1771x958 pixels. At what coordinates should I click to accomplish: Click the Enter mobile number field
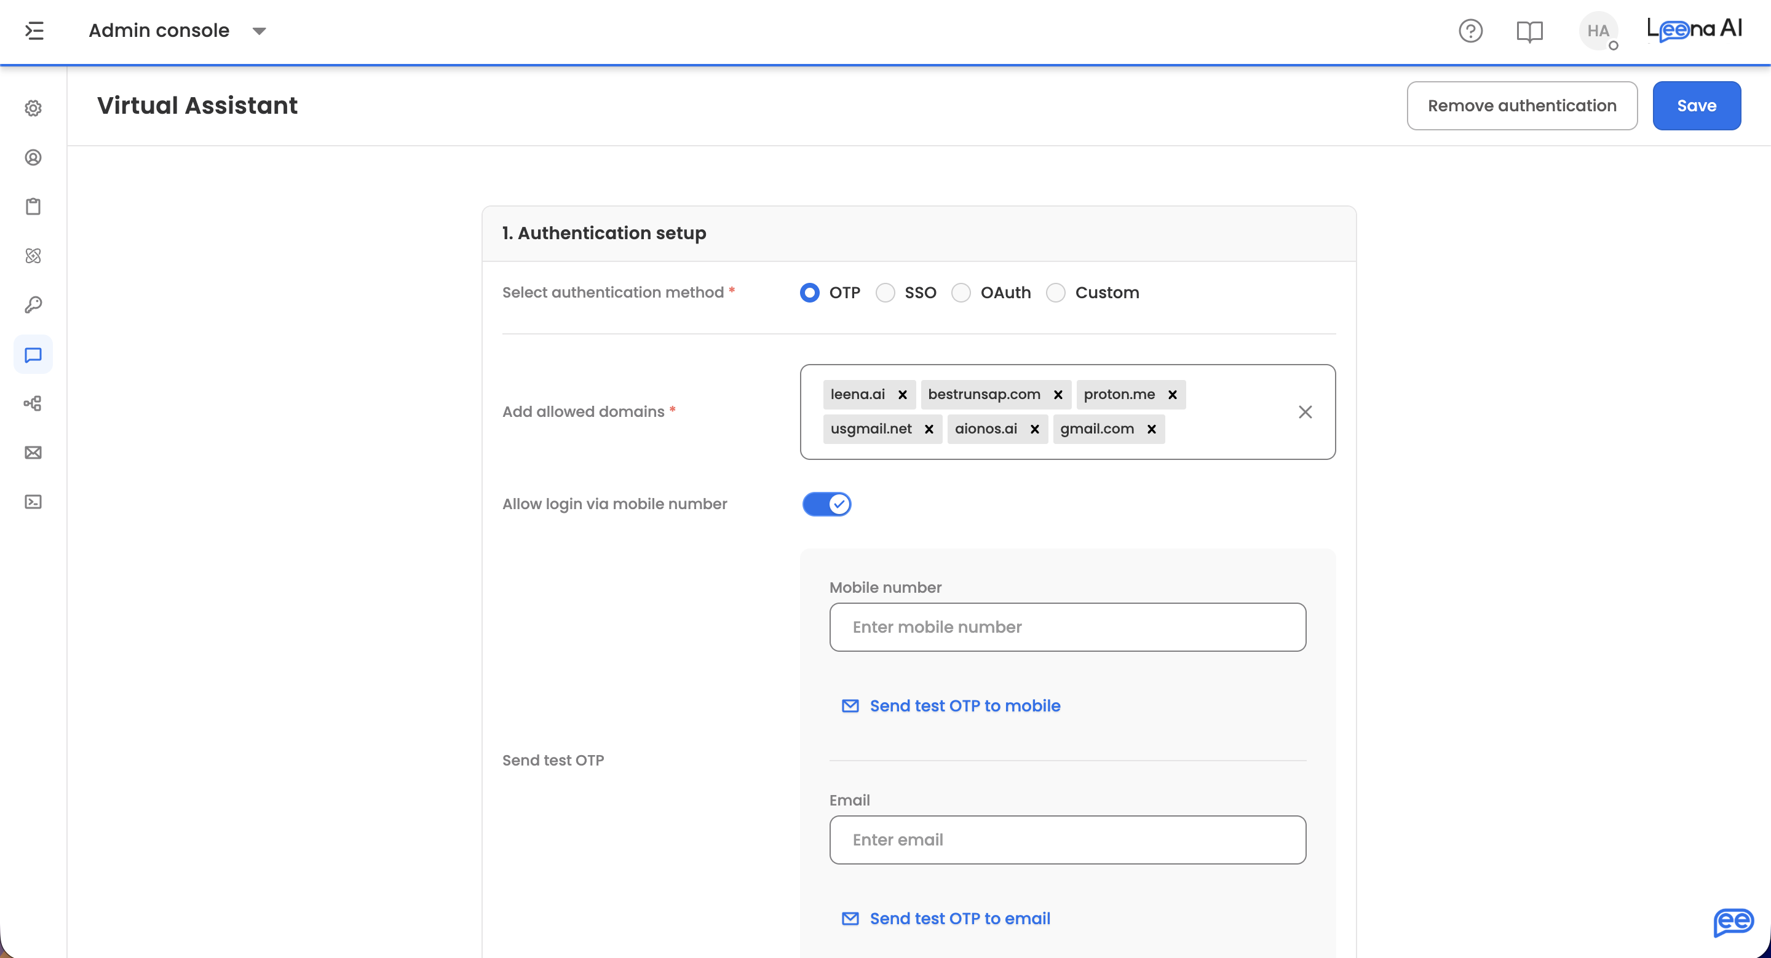1068,627
